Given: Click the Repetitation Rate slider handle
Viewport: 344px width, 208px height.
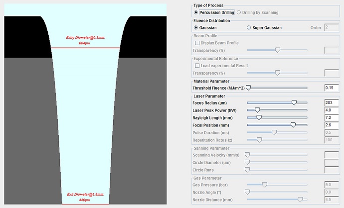Looking at the screenshot, I should [x=259, y=140].
